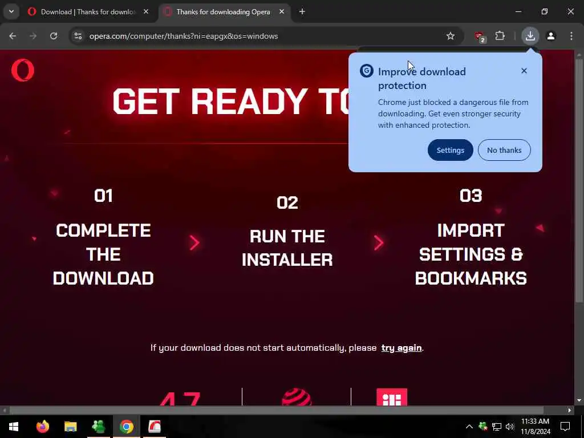584x438 pixels.
Task: Open the Extensions puzzle icon
Action: pos(500,36)
